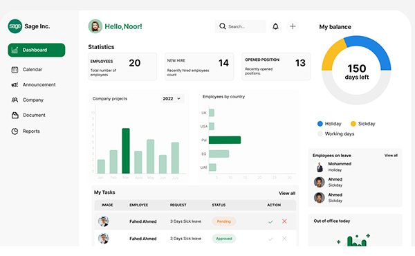Image resolution: width=415 pixels, height=256 pixels.
Task: Click Mohammed's avatar on leave list
Action: tap(320, 167)
